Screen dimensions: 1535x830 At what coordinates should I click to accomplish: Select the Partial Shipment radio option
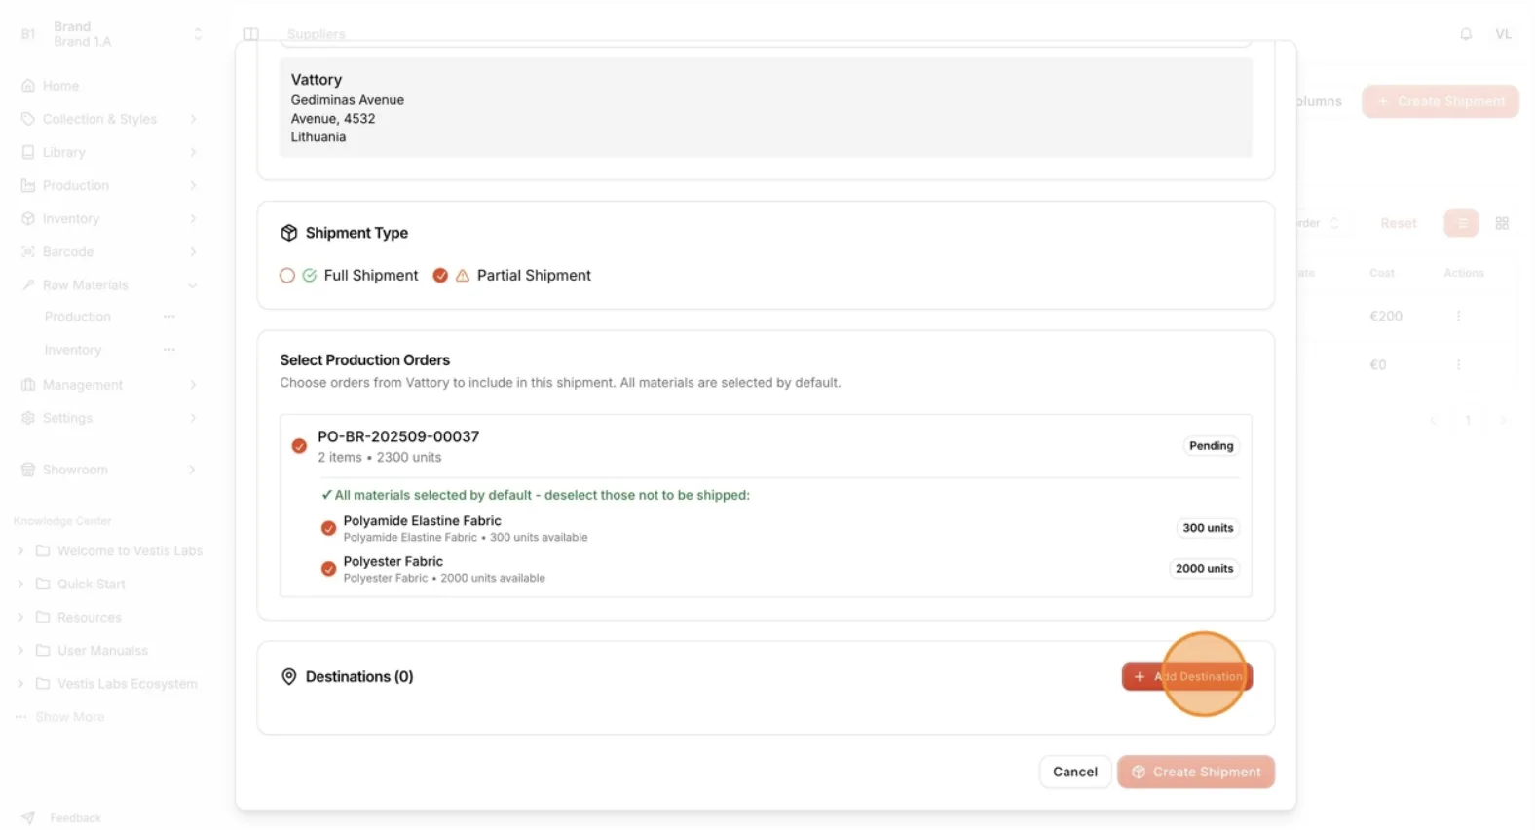point(440,276)
